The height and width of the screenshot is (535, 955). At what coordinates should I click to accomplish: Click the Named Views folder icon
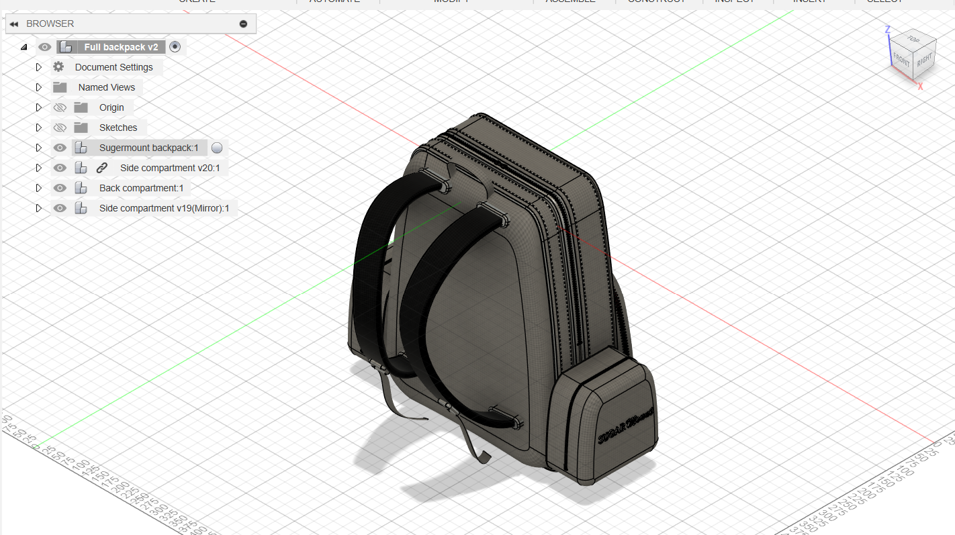tap(60, 87)
